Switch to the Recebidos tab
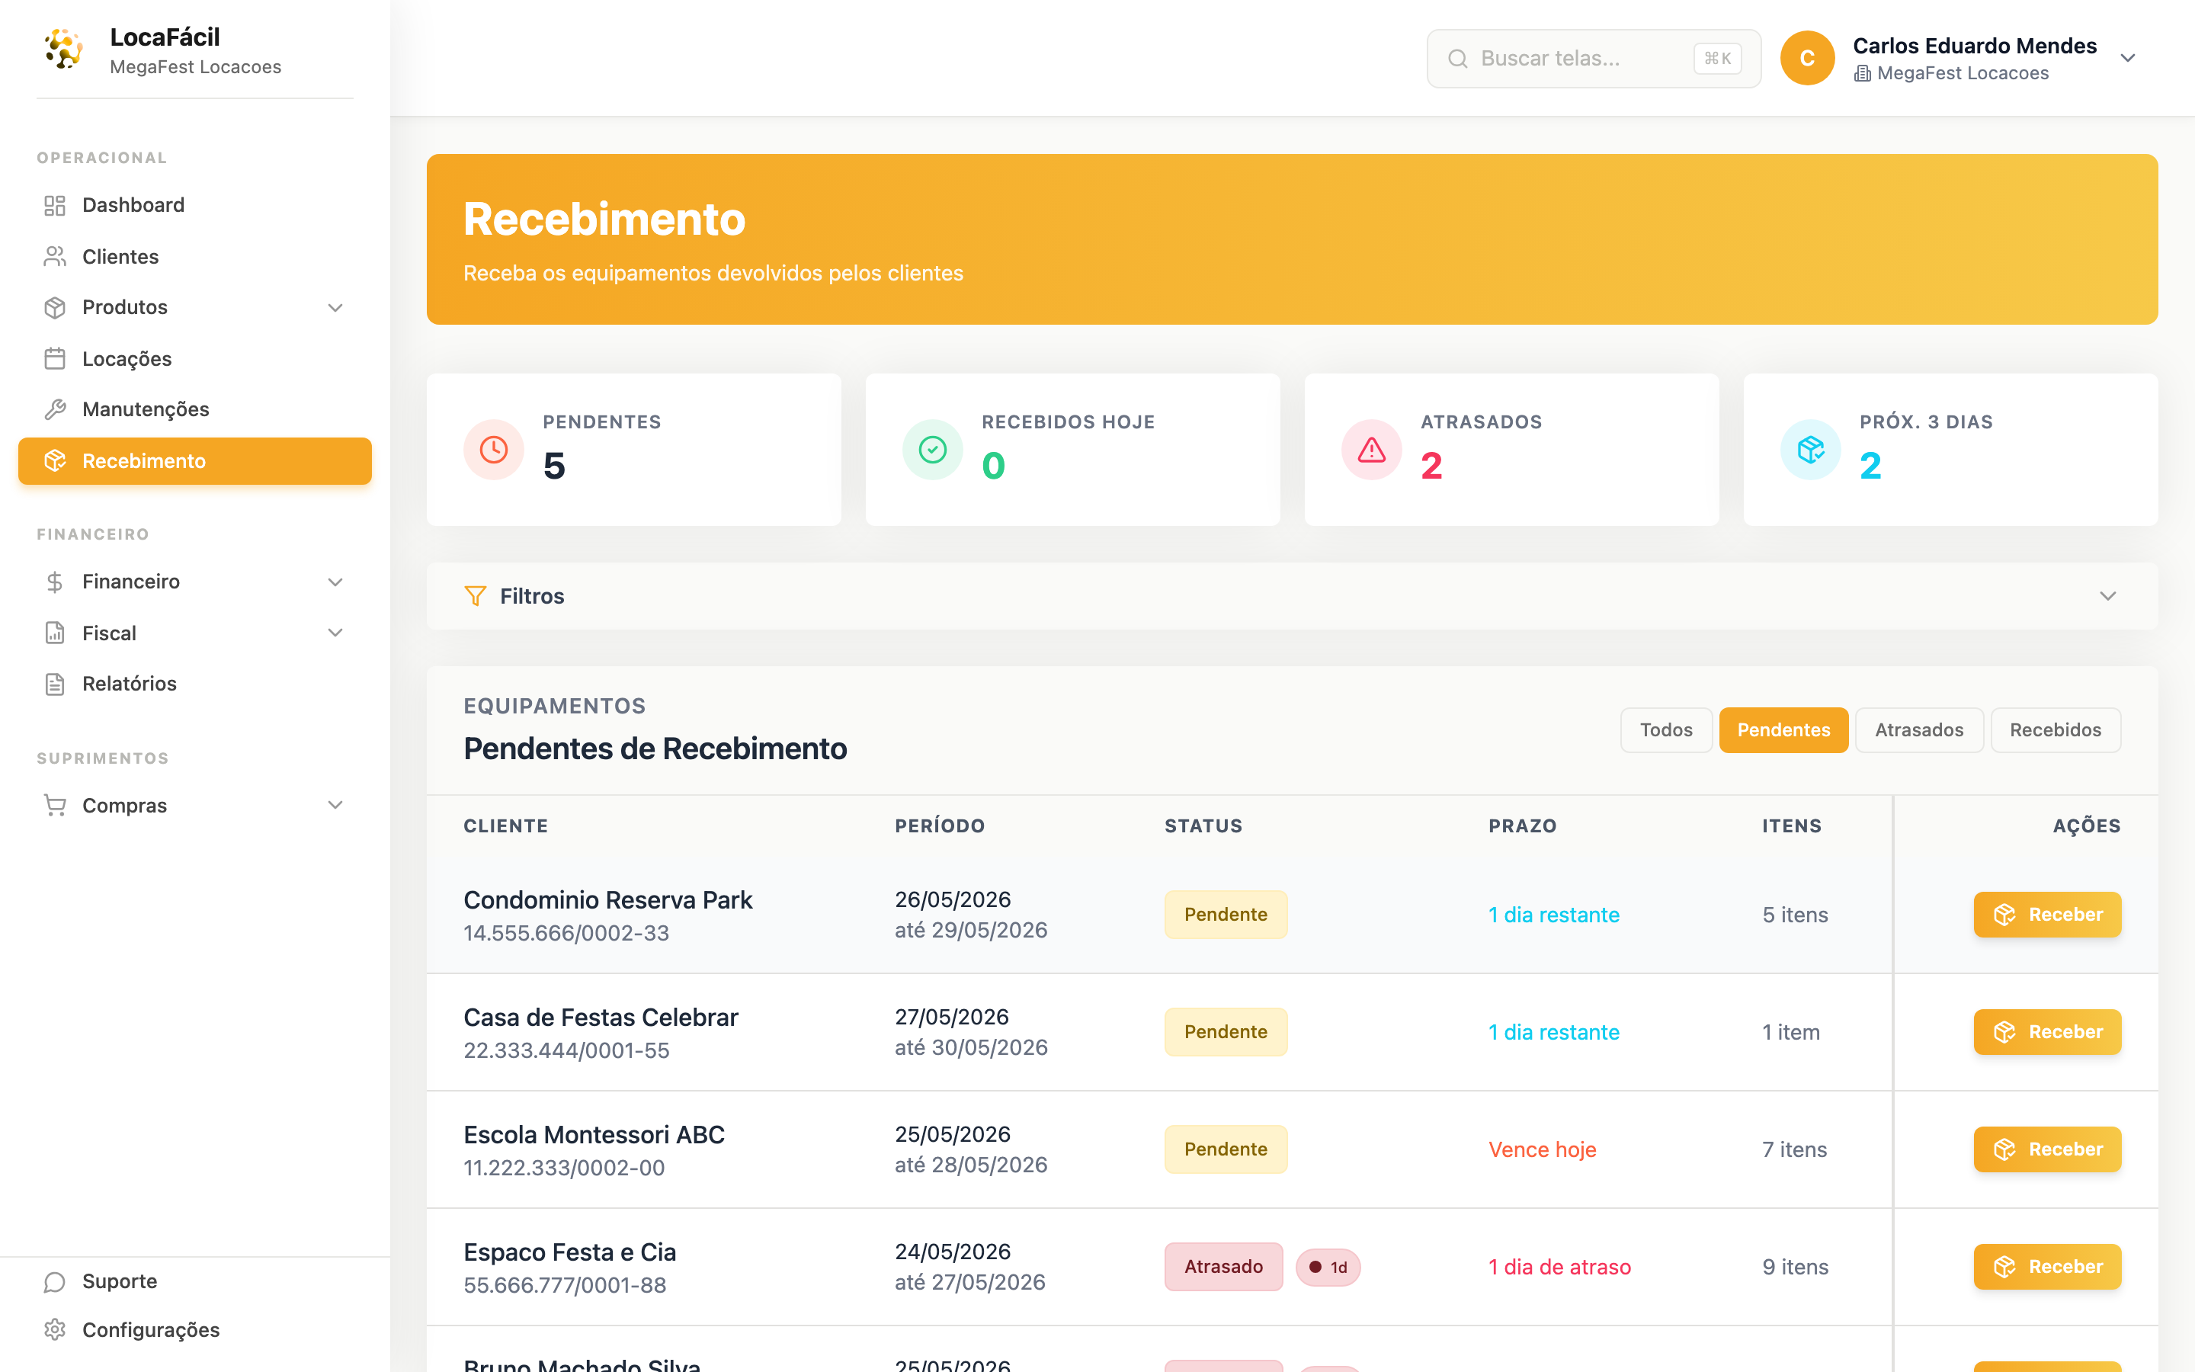 coord(2056,730)
